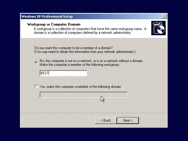Click the 'Windows XP Professional Setup' title bar text
188x141 pixels.
coord(47,16)
